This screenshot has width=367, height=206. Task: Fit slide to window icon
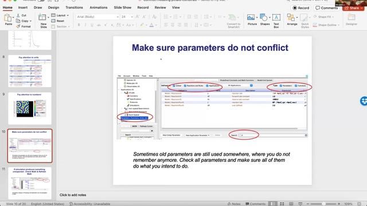pyautogui.click(x=360, y=204)
